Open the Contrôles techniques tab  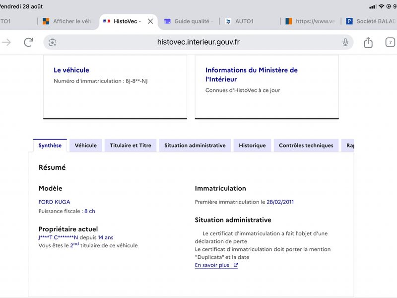coord(306,146)
